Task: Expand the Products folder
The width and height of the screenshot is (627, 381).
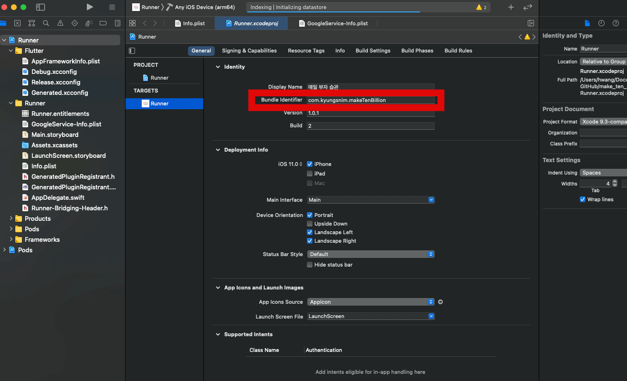Action: click(11, 218)
